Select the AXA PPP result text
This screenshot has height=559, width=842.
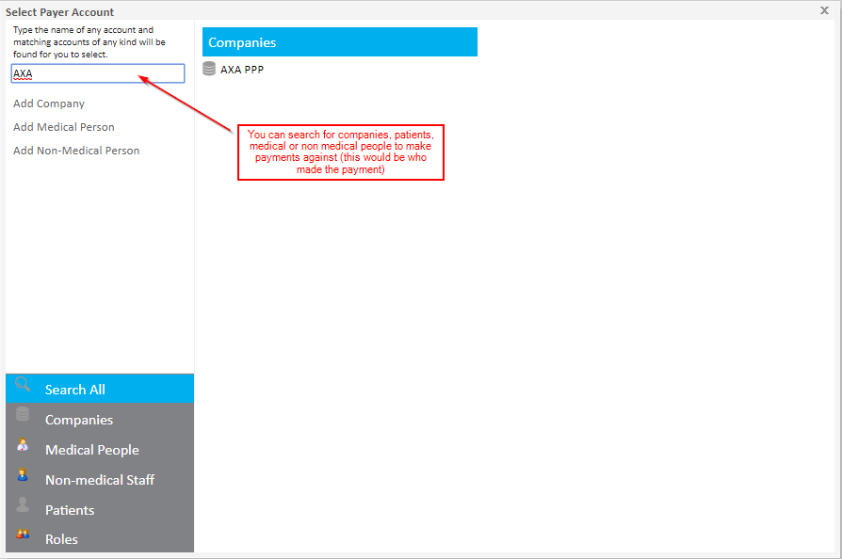242,70
